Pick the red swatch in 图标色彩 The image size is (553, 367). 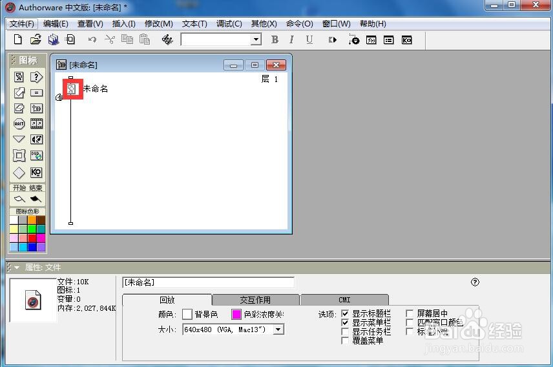[32, 238]
